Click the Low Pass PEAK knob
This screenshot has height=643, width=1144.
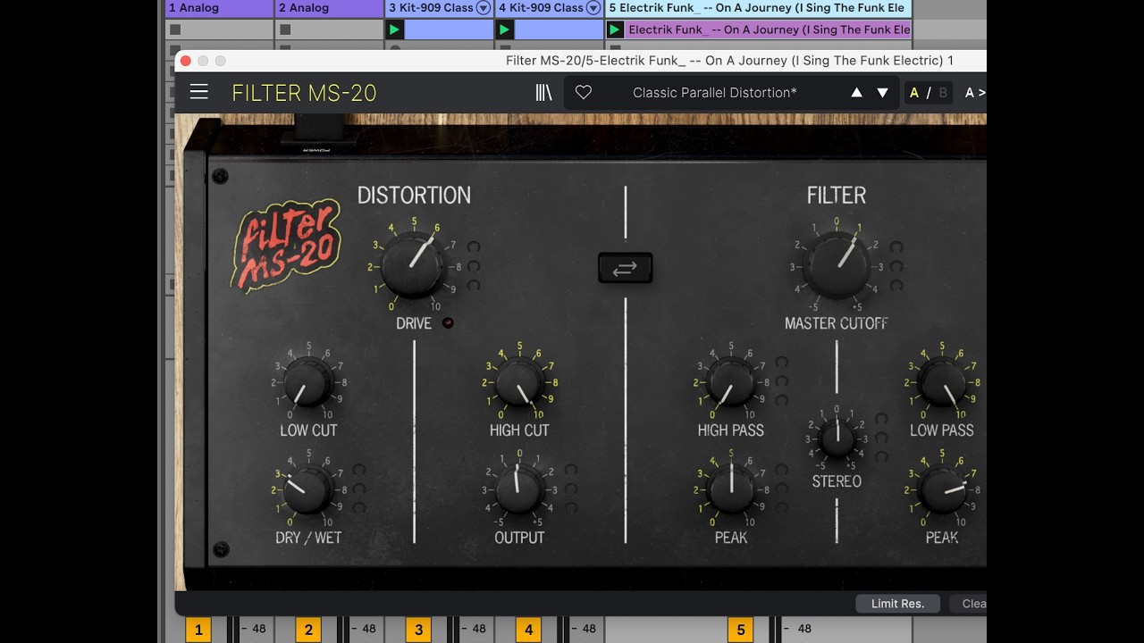[942, 490]
